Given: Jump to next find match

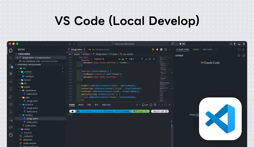Looking at the screenshot, I should pos(146,59).
